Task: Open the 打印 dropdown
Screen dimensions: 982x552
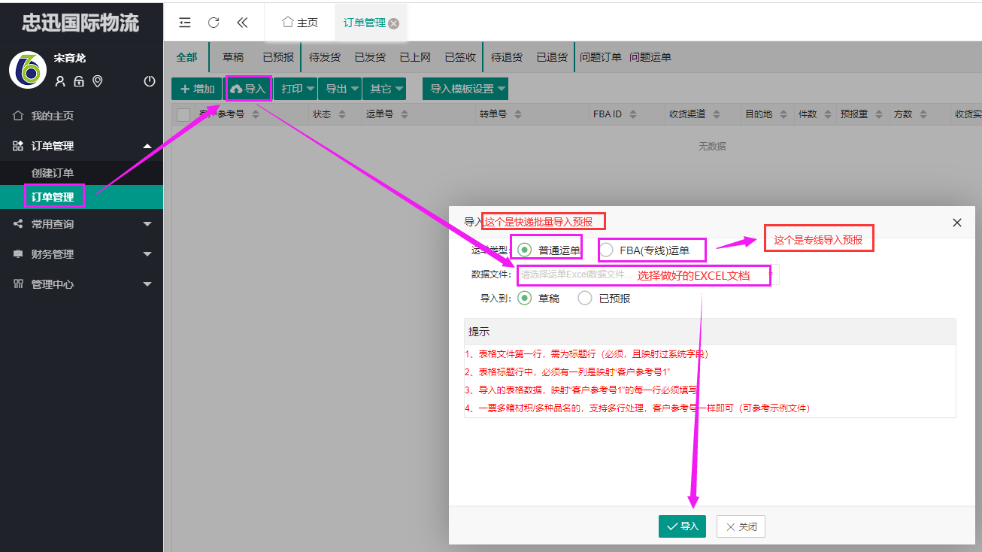Action: coord(295,88)
